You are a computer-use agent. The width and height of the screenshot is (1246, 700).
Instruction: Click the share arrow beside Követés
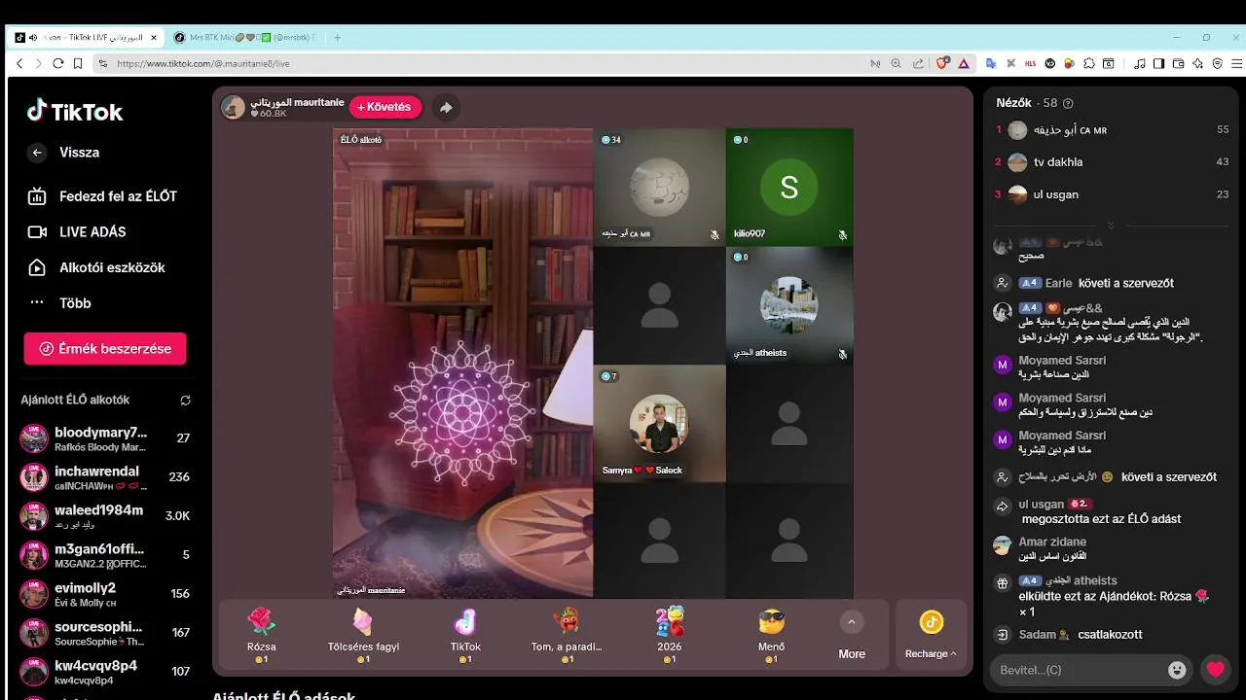446,107
